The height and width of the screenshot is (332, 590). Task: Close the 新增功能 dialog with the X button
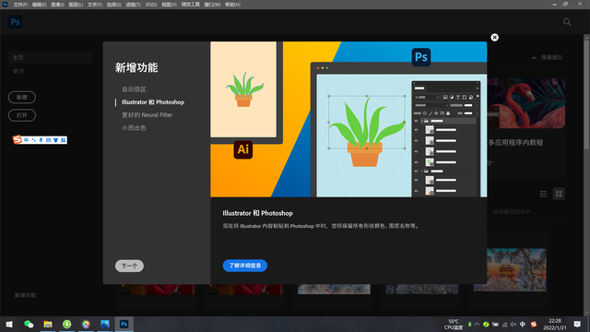494,37
